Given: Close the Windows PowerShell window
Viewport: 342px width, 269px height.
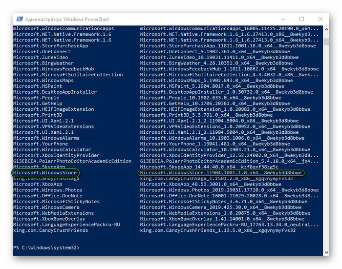Looking at the screenshot, I should (321, 19).
